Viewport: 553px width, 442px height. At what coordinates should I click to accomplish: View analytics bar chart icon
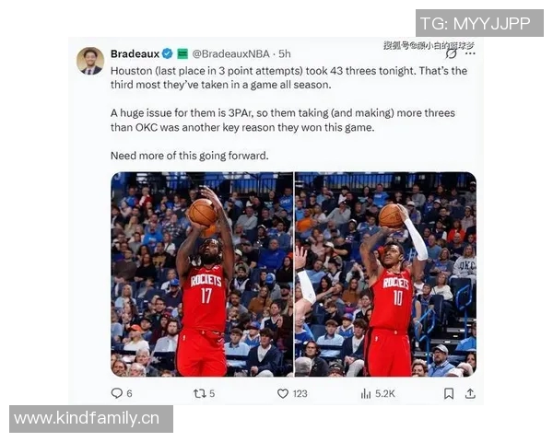point(366,393)
